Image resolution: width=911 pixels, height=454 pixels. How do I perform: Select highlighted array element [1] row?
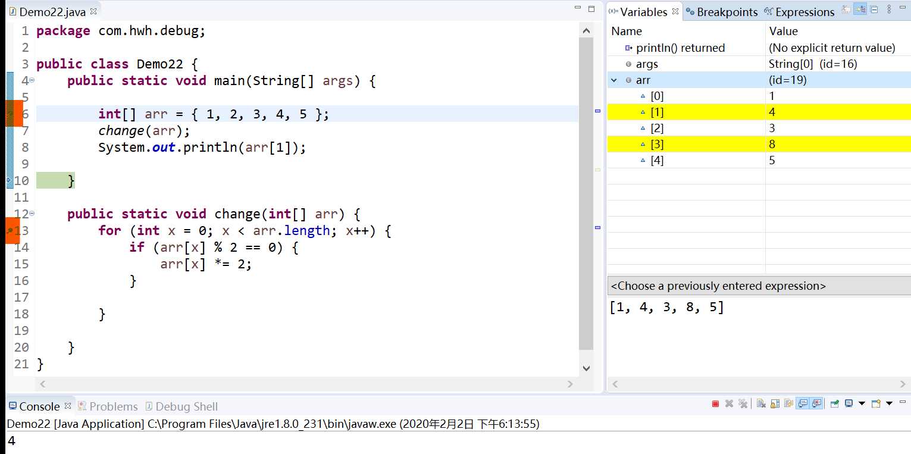coord(759,112)
